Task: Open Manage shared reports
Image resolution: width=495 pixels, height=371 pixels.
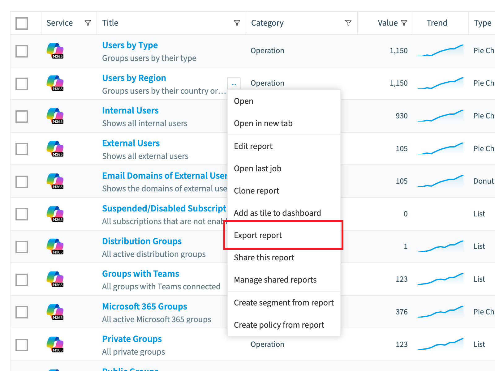Action: pyautogui.click(x=284, y=280)
